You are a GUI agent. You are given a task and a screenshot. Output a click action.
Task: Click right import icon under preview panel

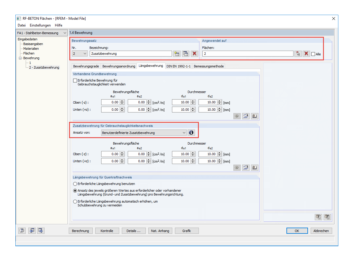327,217
